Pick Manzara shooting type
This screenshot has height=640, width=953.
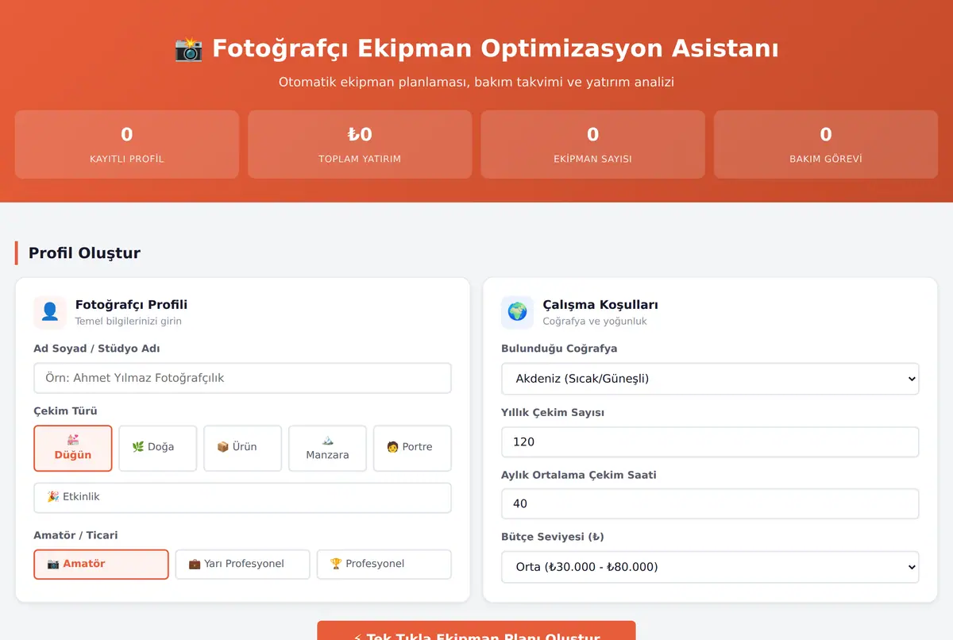(x=327, y=448)
